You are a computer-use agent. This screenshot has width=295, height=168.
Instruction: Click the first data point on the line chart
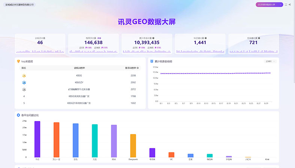pos(161,74)
